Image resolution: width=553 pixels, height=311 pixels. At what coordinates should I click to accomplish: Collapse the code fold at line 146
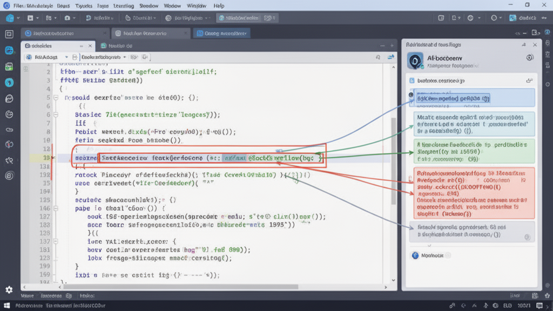tap(56, 208)
